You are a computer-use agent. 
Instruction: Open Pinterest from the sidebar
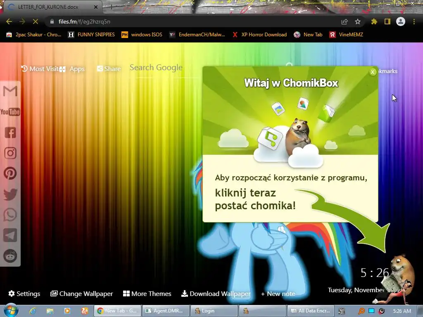click(x=10, y=173)
